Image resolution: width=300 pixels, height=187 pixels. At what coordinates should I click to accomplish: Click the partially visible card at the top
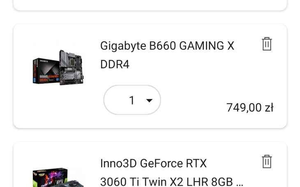(150, 5)
